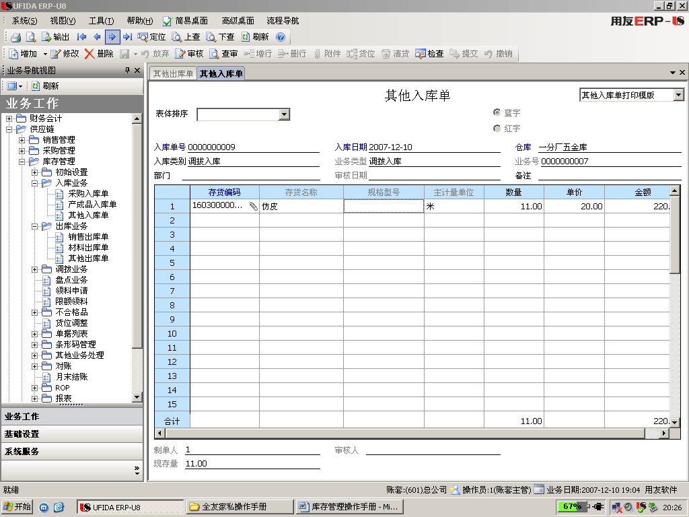Click the print icon in toolbar

click(x=16, y=37)
